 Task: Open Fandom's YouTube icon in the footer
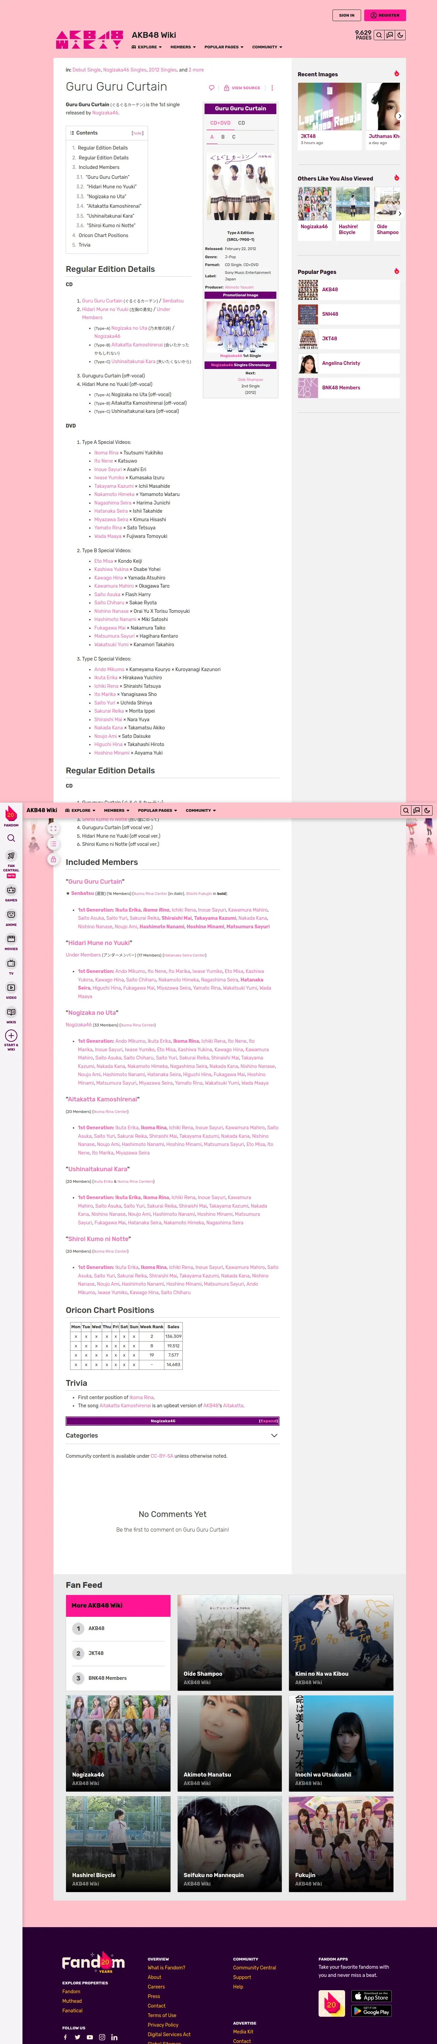click(x=90, y=2037)
